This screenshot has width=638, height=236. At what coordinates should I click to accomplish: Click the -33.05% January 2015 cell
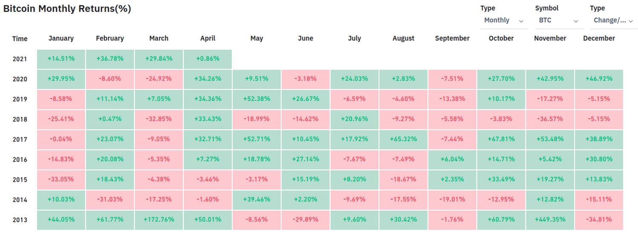61,179
